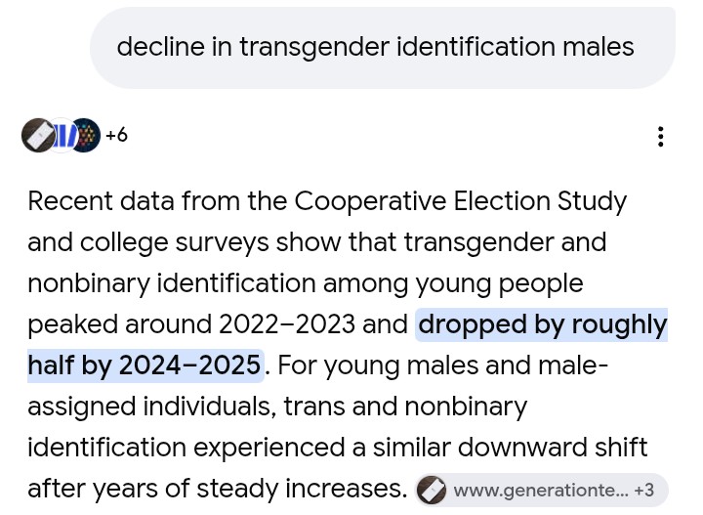The width and height of the screenshot is (703, 515).
Task: Click the phrase 'similar downward shift'
Action: pos(511,448)
